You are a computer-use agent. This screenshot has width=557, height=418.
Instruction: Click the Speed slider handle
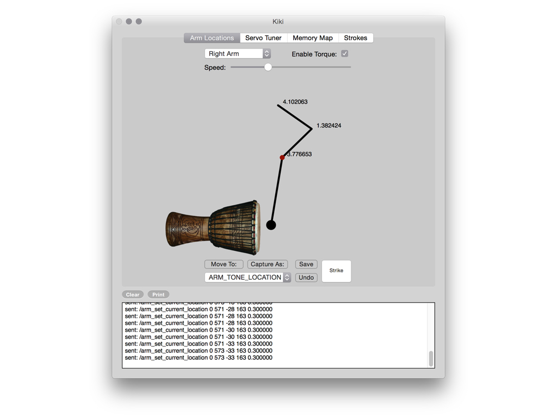point(268,67)
